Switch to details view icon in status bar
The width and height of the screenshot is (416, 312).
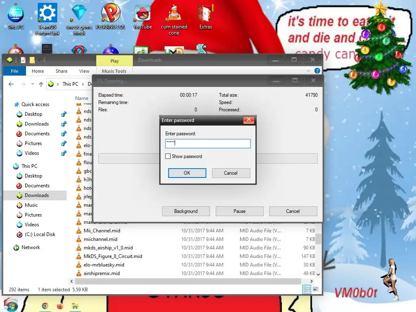307,289
